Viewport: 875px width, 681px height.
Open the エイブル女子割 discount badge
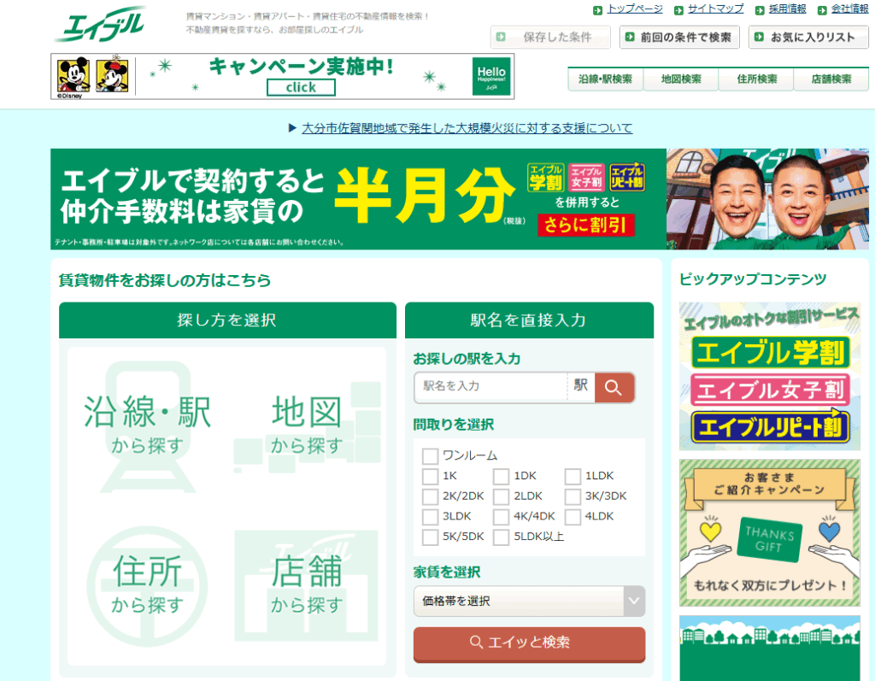(x=769, y=390)
